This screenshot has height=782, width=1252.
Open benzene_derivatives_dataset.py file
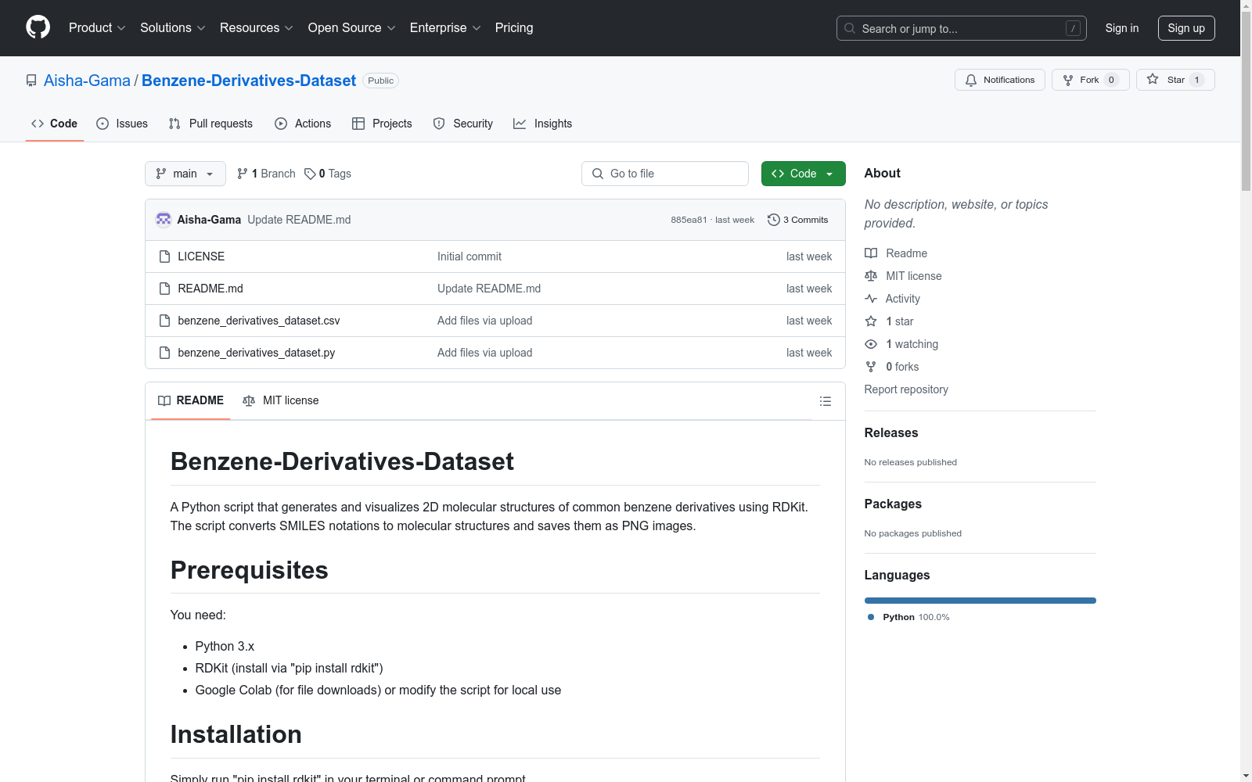pyautogui.click(x=257, y=353)
